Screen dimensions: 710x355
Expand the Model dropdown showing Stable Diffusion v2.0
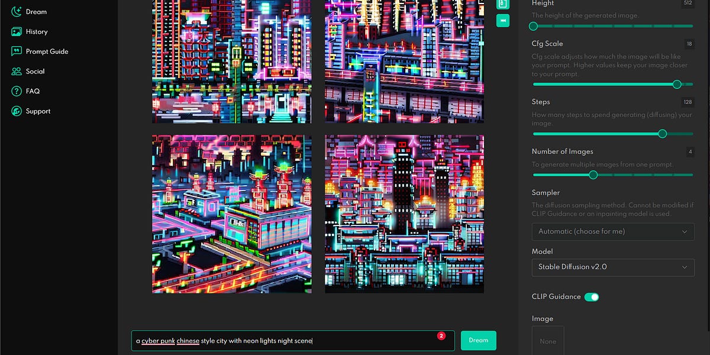(x=613, y=267)
